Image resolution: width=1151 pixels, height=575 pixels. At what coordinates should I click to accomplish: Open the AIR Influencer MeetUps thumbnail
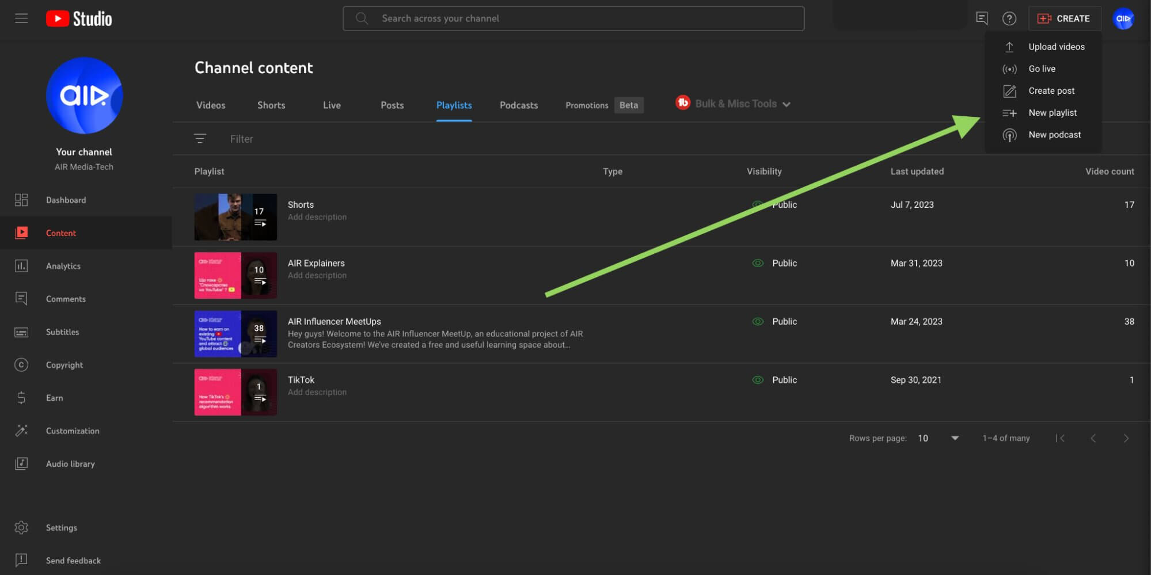pos(235,334)
